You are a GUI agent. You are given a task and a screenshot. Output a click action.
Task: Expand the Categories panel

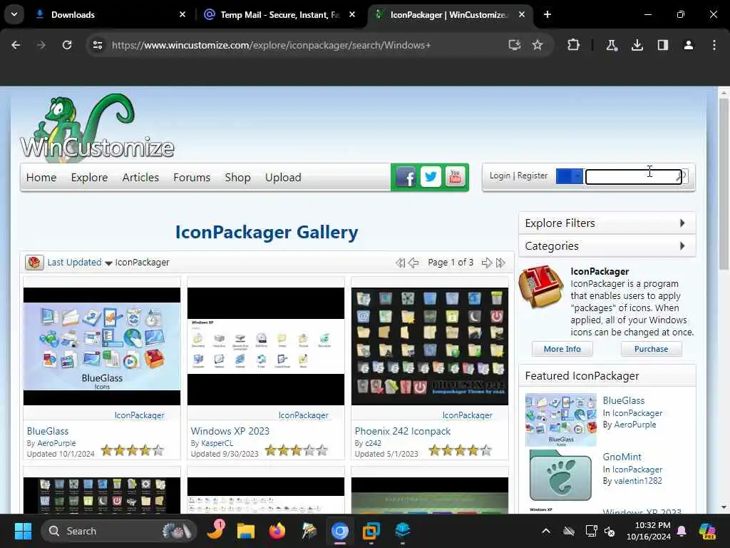tap(607, 246)
